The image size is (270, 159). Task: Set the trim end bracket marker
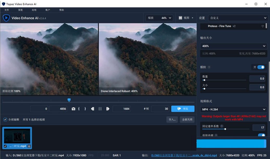85,109
